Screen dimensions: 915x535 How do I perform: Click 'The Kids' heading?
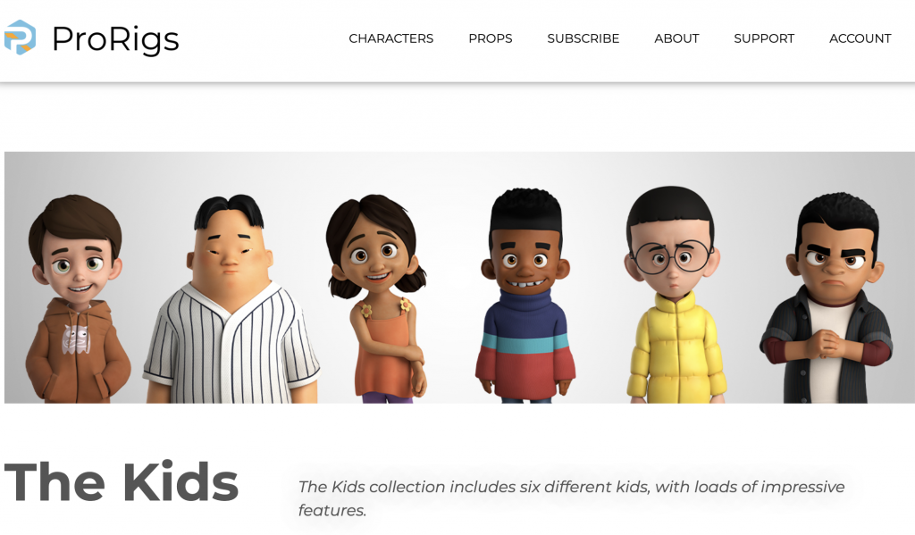click(122, 482)
